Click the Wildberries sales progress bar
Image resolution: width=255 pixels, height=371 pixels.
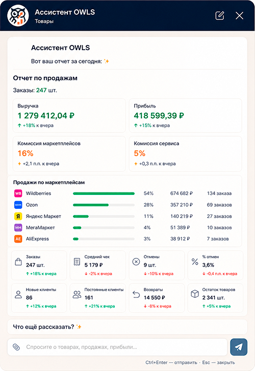point(104,193)
